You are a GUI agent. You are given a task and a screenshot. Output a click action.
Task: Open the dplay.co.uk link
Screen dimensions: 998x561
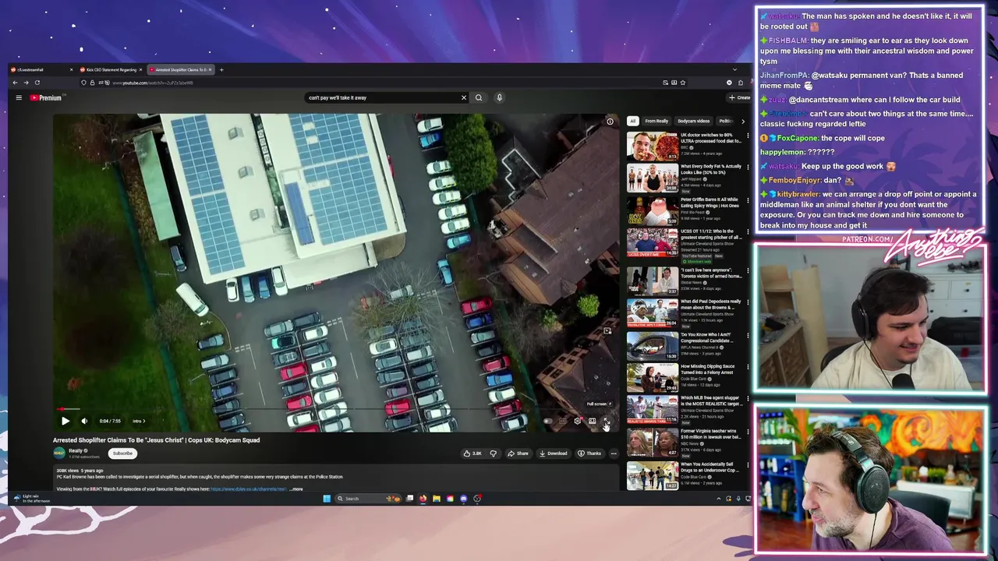point(249,489)
